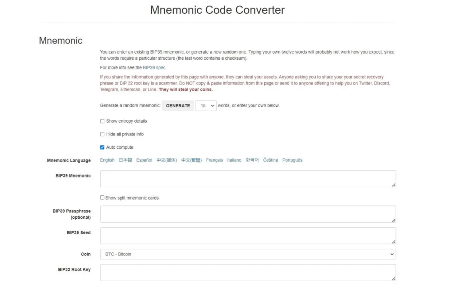This screenshot has height=286, width=454.
Task: Open the BIP39 spec link
Action: click(154, 67)
